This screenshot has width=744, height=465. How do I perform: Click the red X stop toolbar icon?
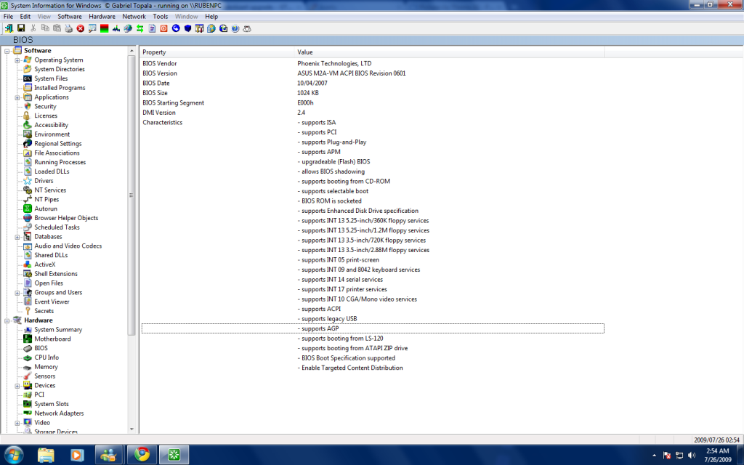80,28
